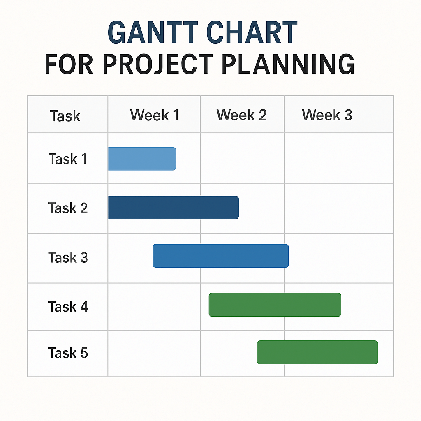
Task: Click the Week 3 column header
Action: [327, 115]
